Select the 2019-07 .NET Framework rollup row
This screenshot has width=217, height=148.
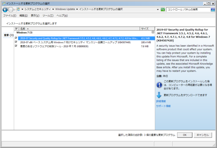pyautogui.click(x=86, y=38)
